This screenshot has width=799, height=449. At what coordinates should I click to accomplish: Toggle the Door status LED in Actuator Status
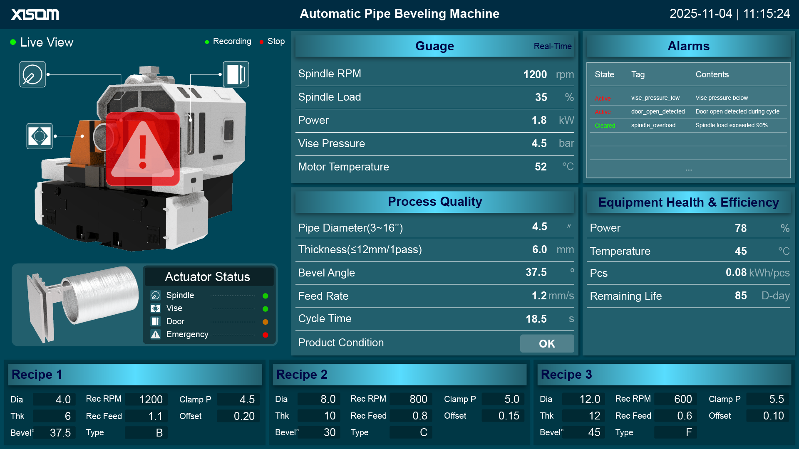(x=265, y=321)
